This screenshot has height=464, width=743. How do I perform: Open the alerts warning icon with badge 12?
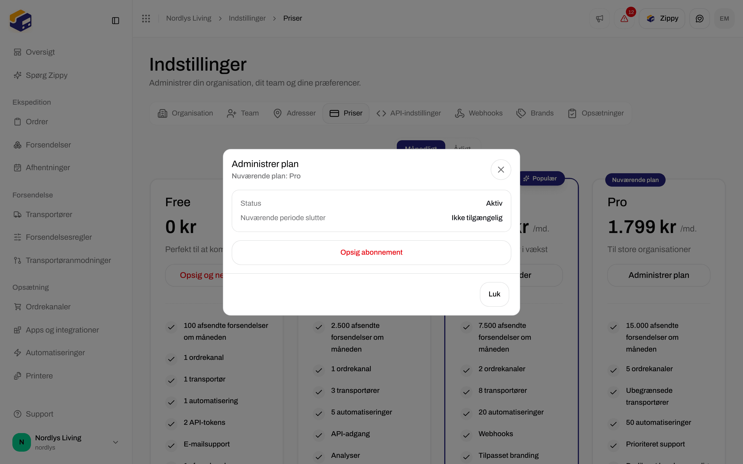pyautogui.click(x=624, y=18)
